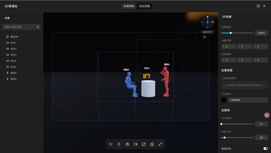The width and height of the screenshot is (271, 153).
Task: Click the fullscreen expand arrows icon
Action: [x=160, y=144]
